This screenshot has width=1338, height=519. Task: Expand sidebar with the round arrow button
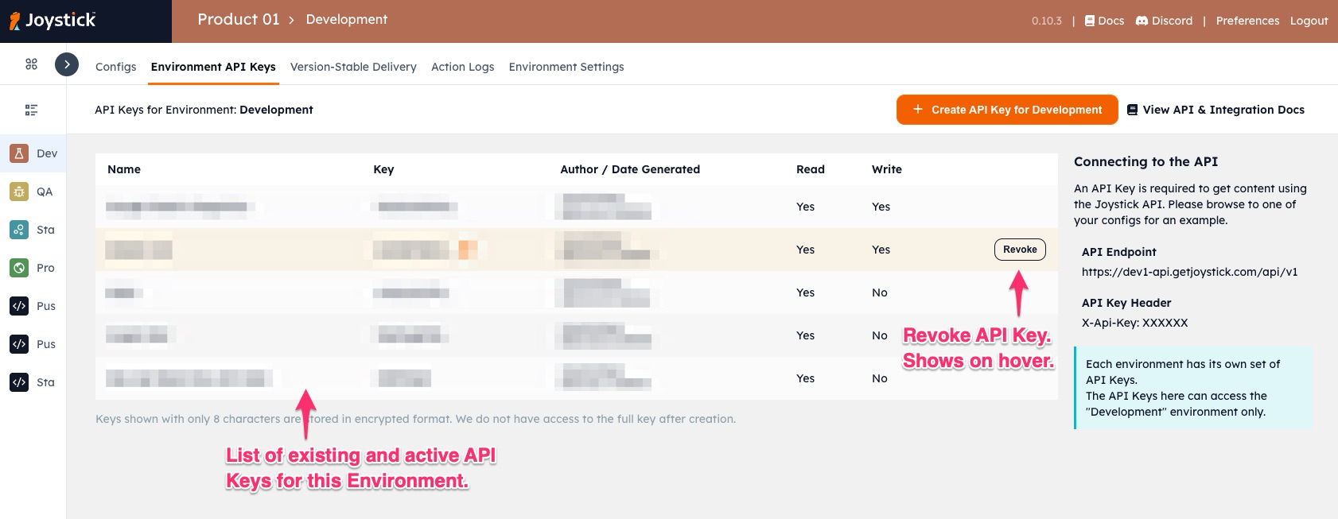(67, 64)
